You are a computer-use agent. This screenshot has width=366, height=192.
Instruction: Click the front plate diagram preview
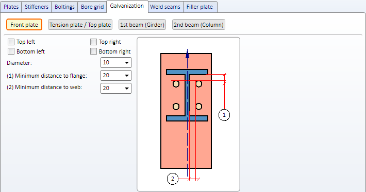(188, 114)
